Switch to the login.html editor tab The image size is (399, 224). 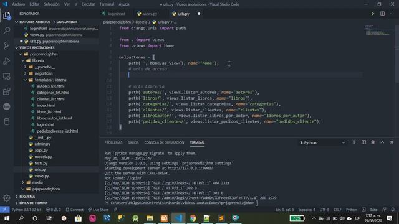point(117,14)
